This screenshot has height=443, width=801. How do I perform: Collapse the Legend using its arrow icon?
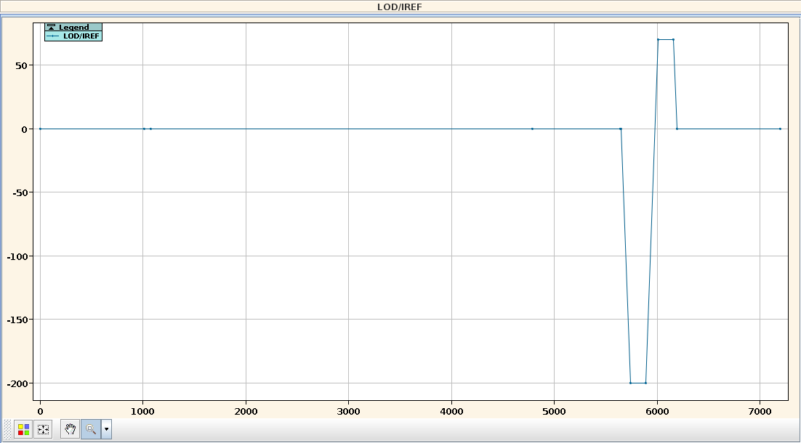pos(52,28)
